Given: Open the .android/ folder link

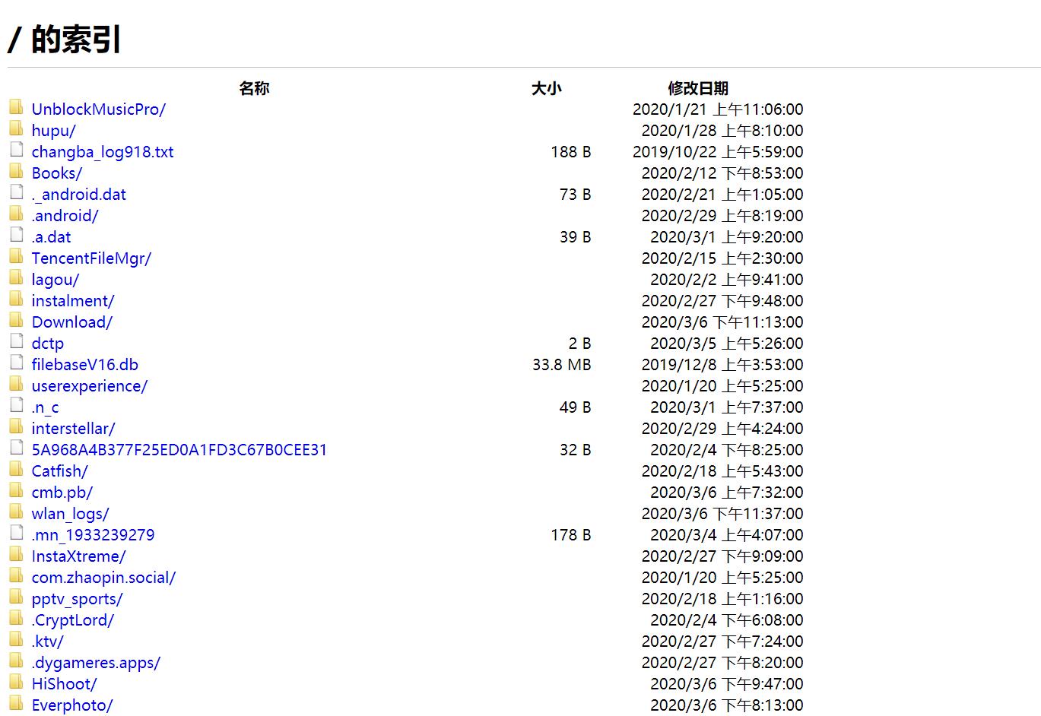Looking at the screenshot, I should pos(65,216).
